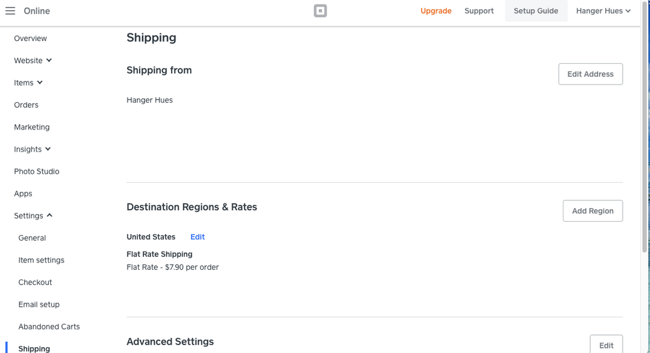
Task: Open the hamburger navigation menu
Action: click(x=10, y=11)
